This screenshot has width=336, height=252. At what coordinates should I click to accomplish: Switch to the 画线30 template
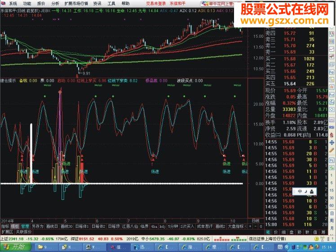point(66,226)
